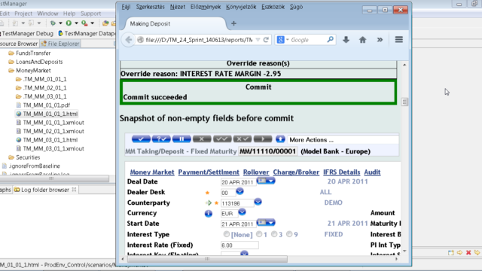Screen dimensions: 482x271
Task: Open the Counterparty dropdown arrow
Action: click(258, 202)
